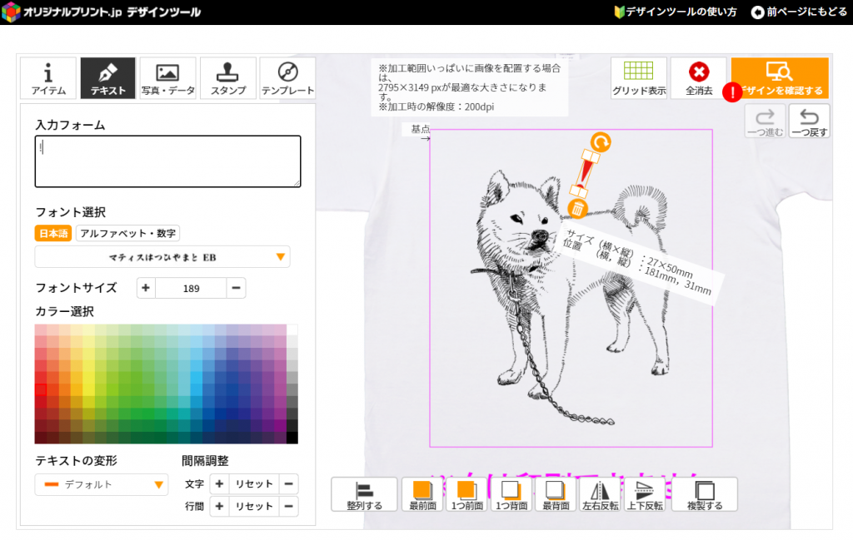
Task: Click the オリジナルプリント.jp logo
Action: coord(101,12)
